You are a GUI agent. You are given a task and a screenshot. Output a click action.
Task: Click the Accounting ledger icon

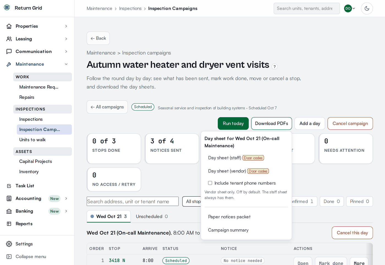click(9, 199)
